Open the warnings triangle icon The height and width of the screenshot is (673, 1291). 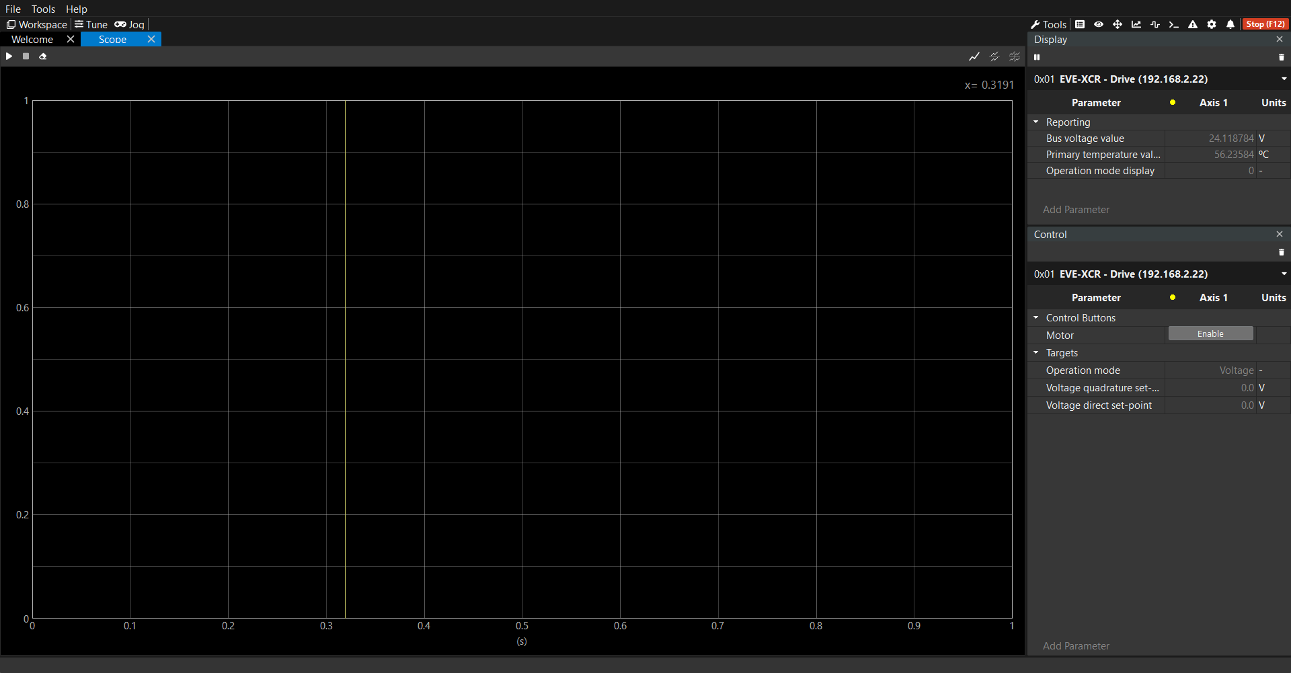pos(1193,24)
